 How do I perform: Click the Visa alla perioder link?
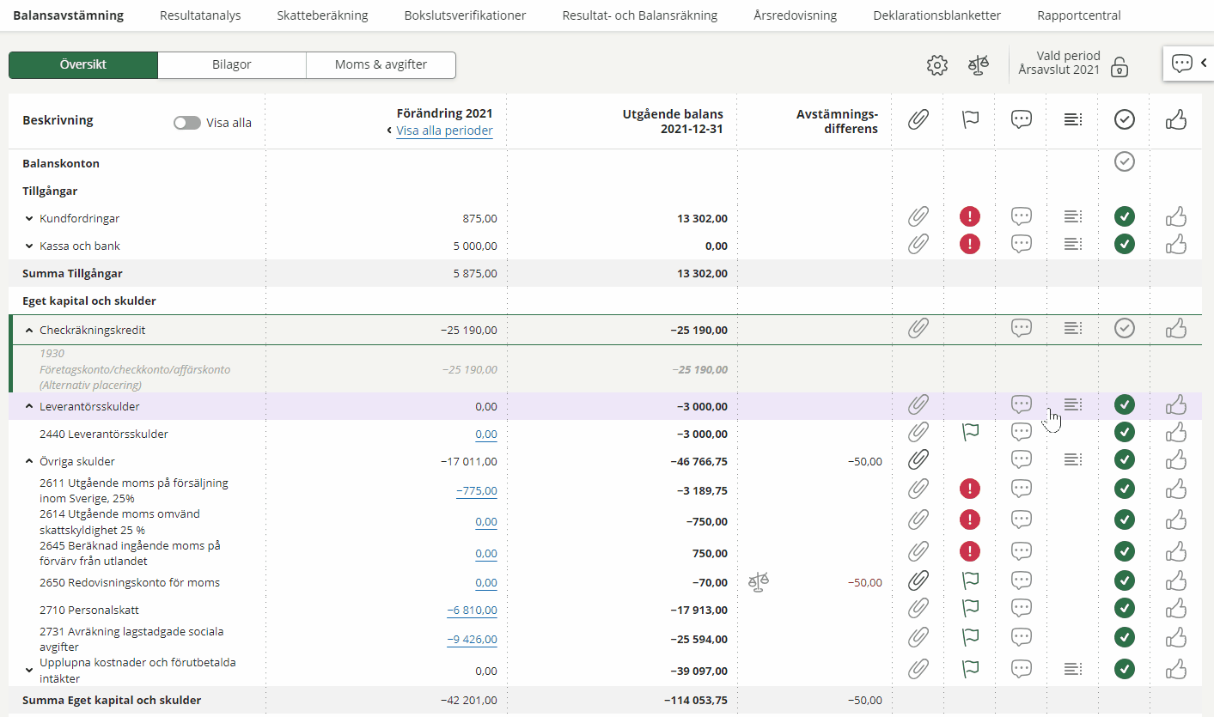coord(444,131)
